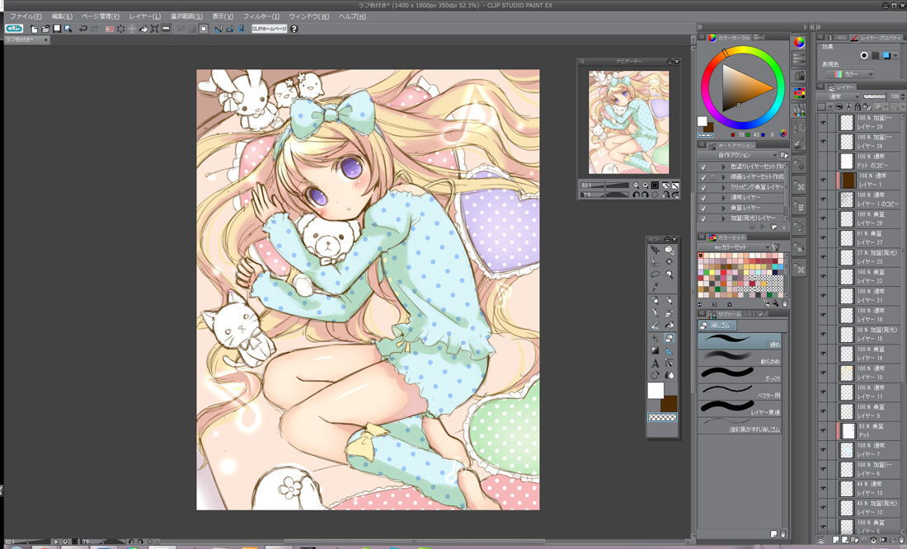This screenshot has height=549, width=907.
Task: Click the New file icon in the command bar
Action: [35, 29]
